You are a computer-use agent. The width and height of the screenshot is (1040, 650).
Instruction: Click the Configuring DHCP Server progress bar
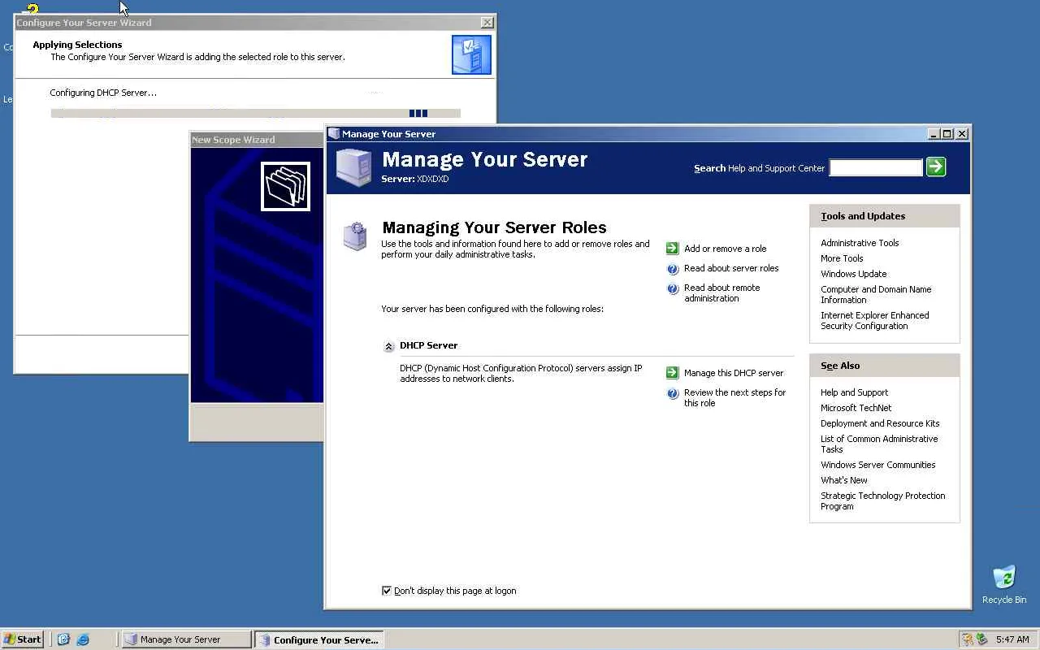point(255,114)
